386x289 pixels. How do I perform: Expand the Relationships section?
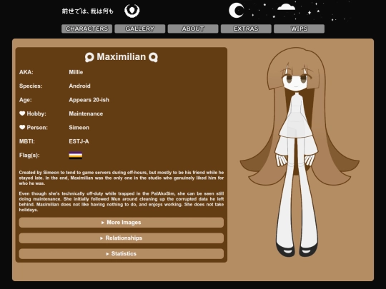tap(122, 238)
